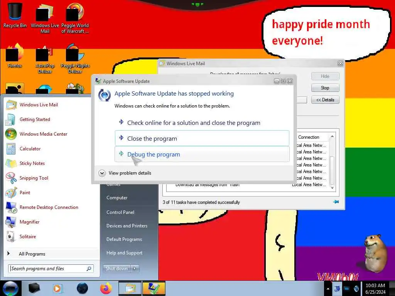
Task: Click the Remote Desktop Connection icon
Action: tap(11, 207)
